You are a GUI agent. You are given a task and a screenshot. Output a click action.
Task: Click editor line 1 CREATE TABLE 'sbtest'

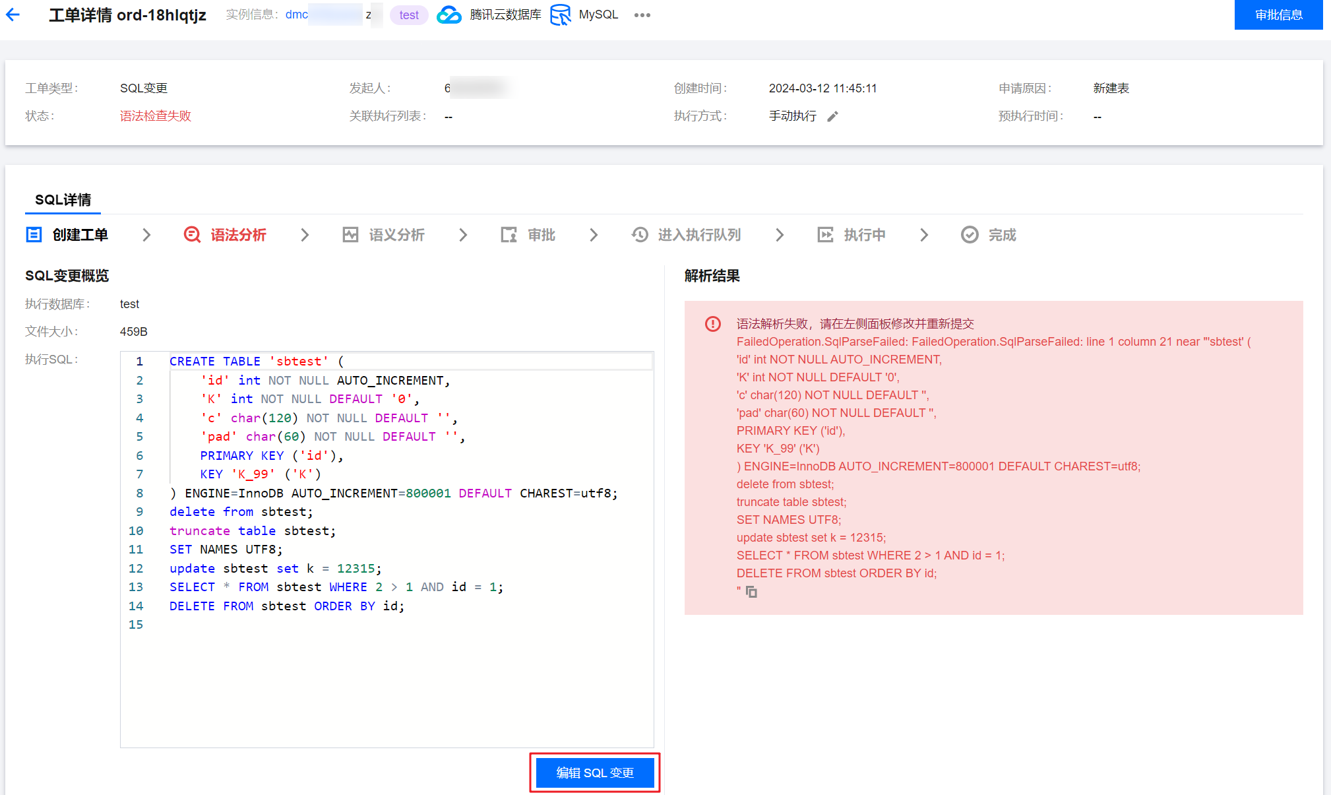pos(257,362)
